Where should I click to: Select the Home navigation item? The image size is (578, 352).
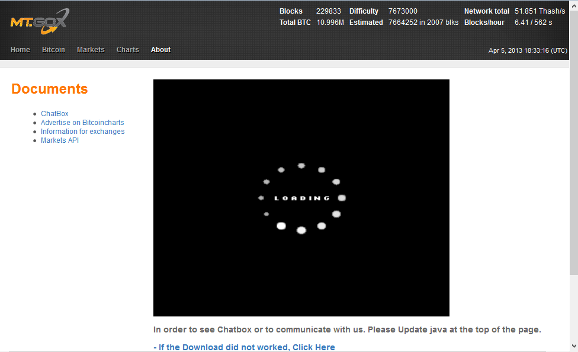pyautogui.click(x=20, y=50)
